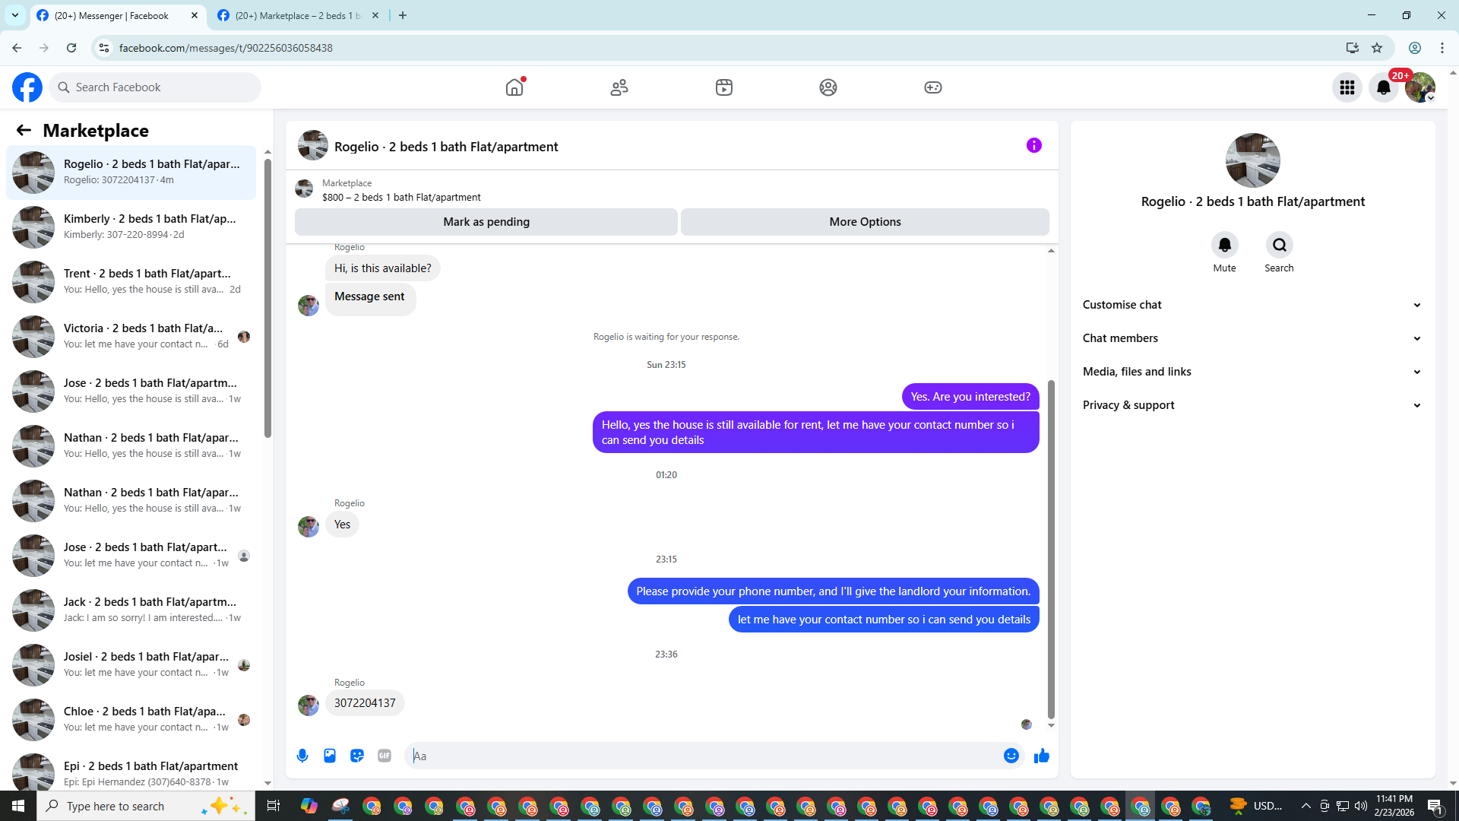The image size is (1459, 821).
Task: Click the chat messages scrollbar
Action: [x=1051, y=547]
